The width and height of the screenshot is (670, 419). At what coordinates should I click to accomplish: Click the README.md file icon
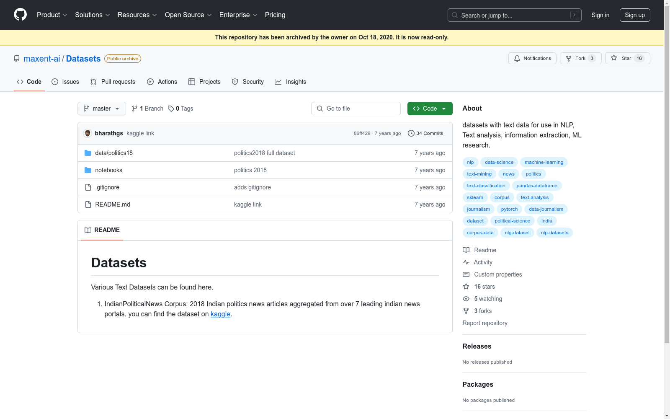coord(88,204)
